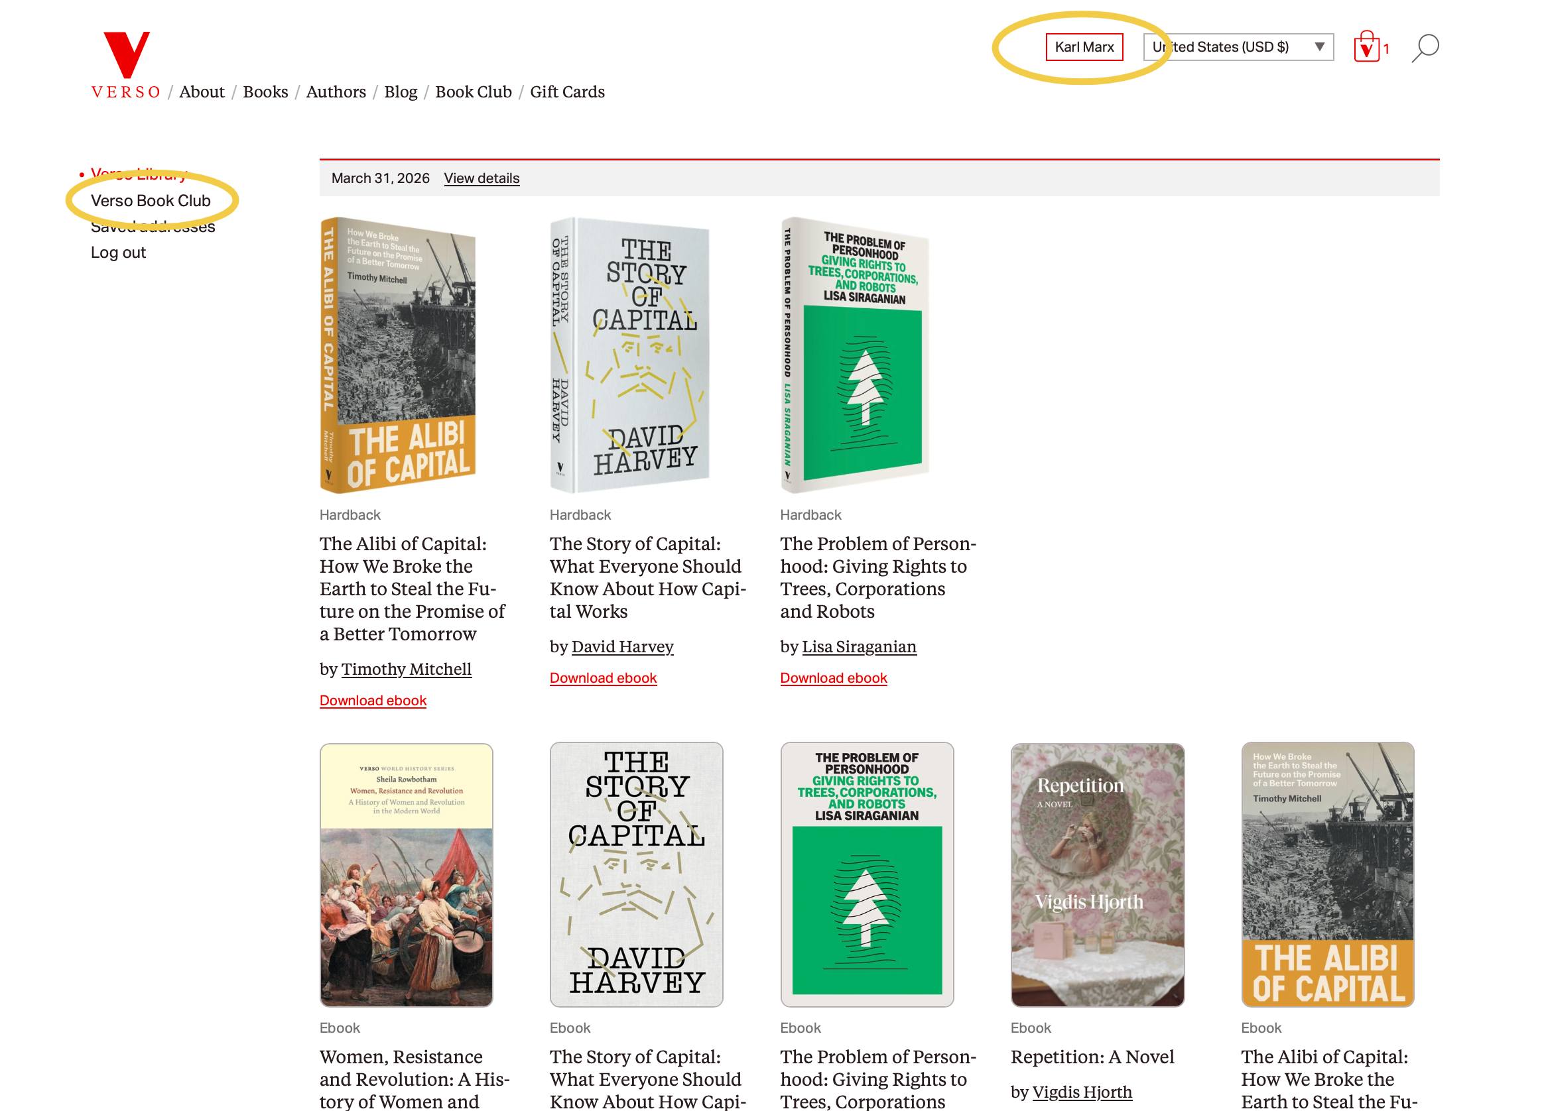Click Repetition: A Novel ebook cover
1544x1111 pixels.
1098,874
